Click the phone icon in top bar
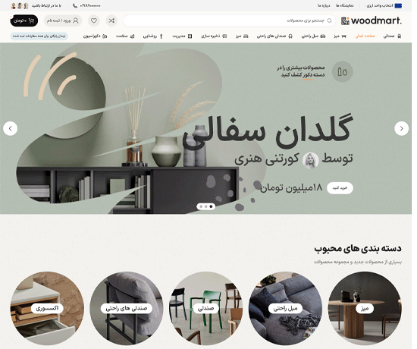This screenshot has width=417, height=349. 75,5
